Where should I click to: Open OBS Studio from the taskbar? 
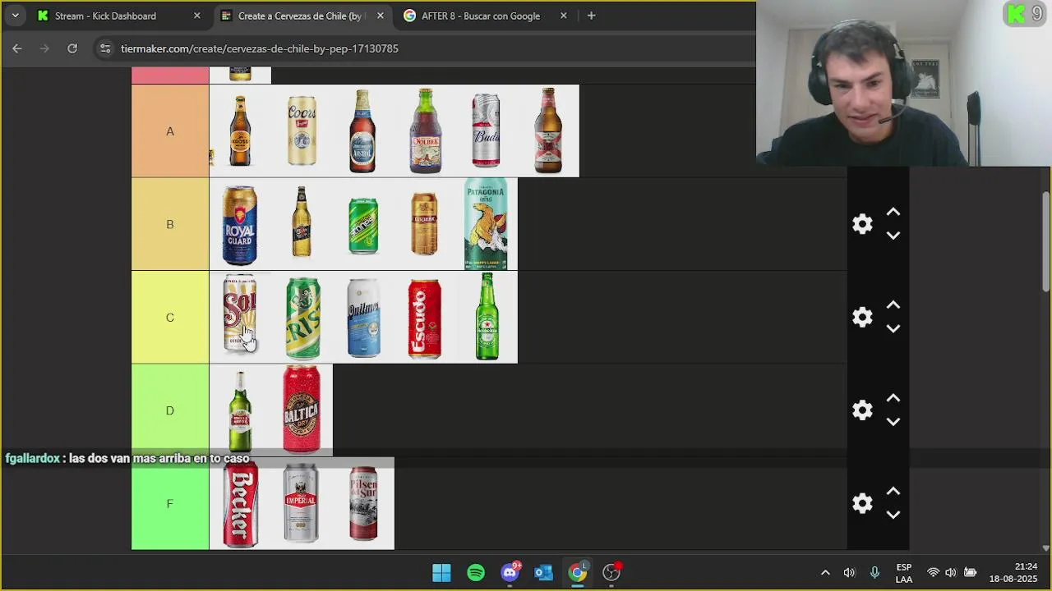(611, 572)
